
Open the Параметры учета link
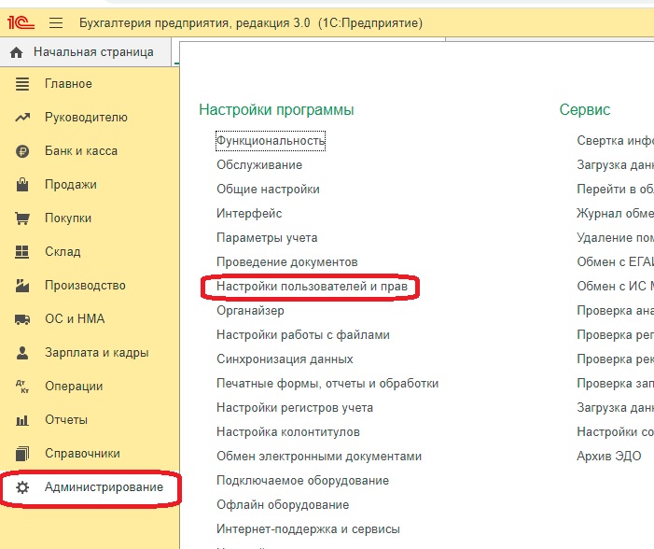click(267, 238)
